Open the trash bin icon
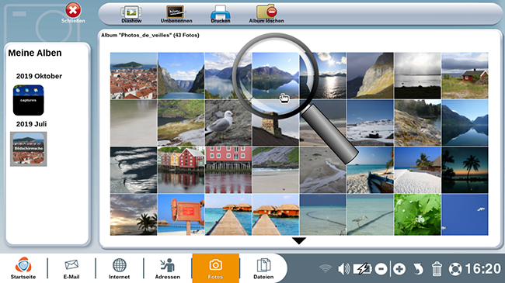Viewport: 505px width, 283px height. (x=437, y=268)
